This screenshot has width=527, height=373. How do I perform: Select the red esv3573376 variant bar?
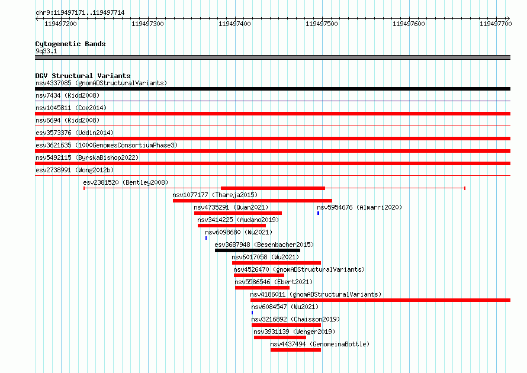click(272, 139)
